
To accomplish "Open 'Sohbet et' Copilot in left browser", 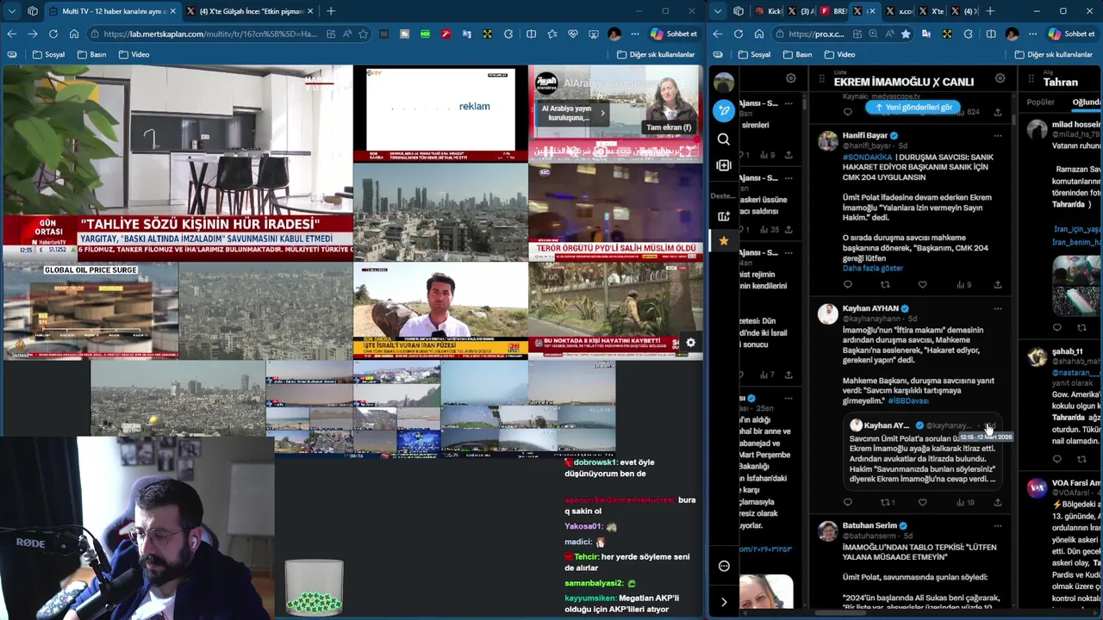I will (x=674, y=34).
